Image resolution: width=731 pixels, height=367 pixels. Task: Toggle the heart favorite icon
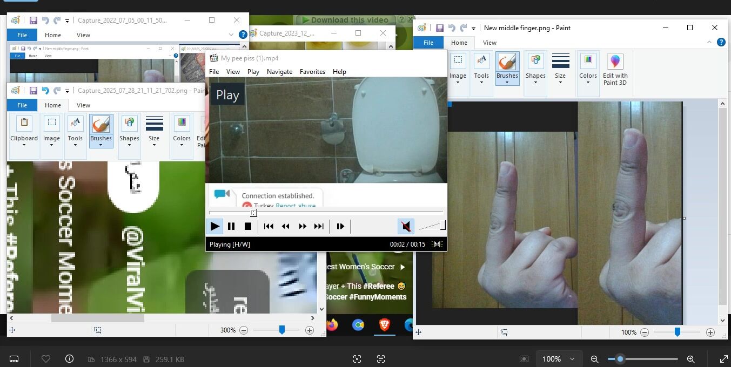[x=46, y=359]
